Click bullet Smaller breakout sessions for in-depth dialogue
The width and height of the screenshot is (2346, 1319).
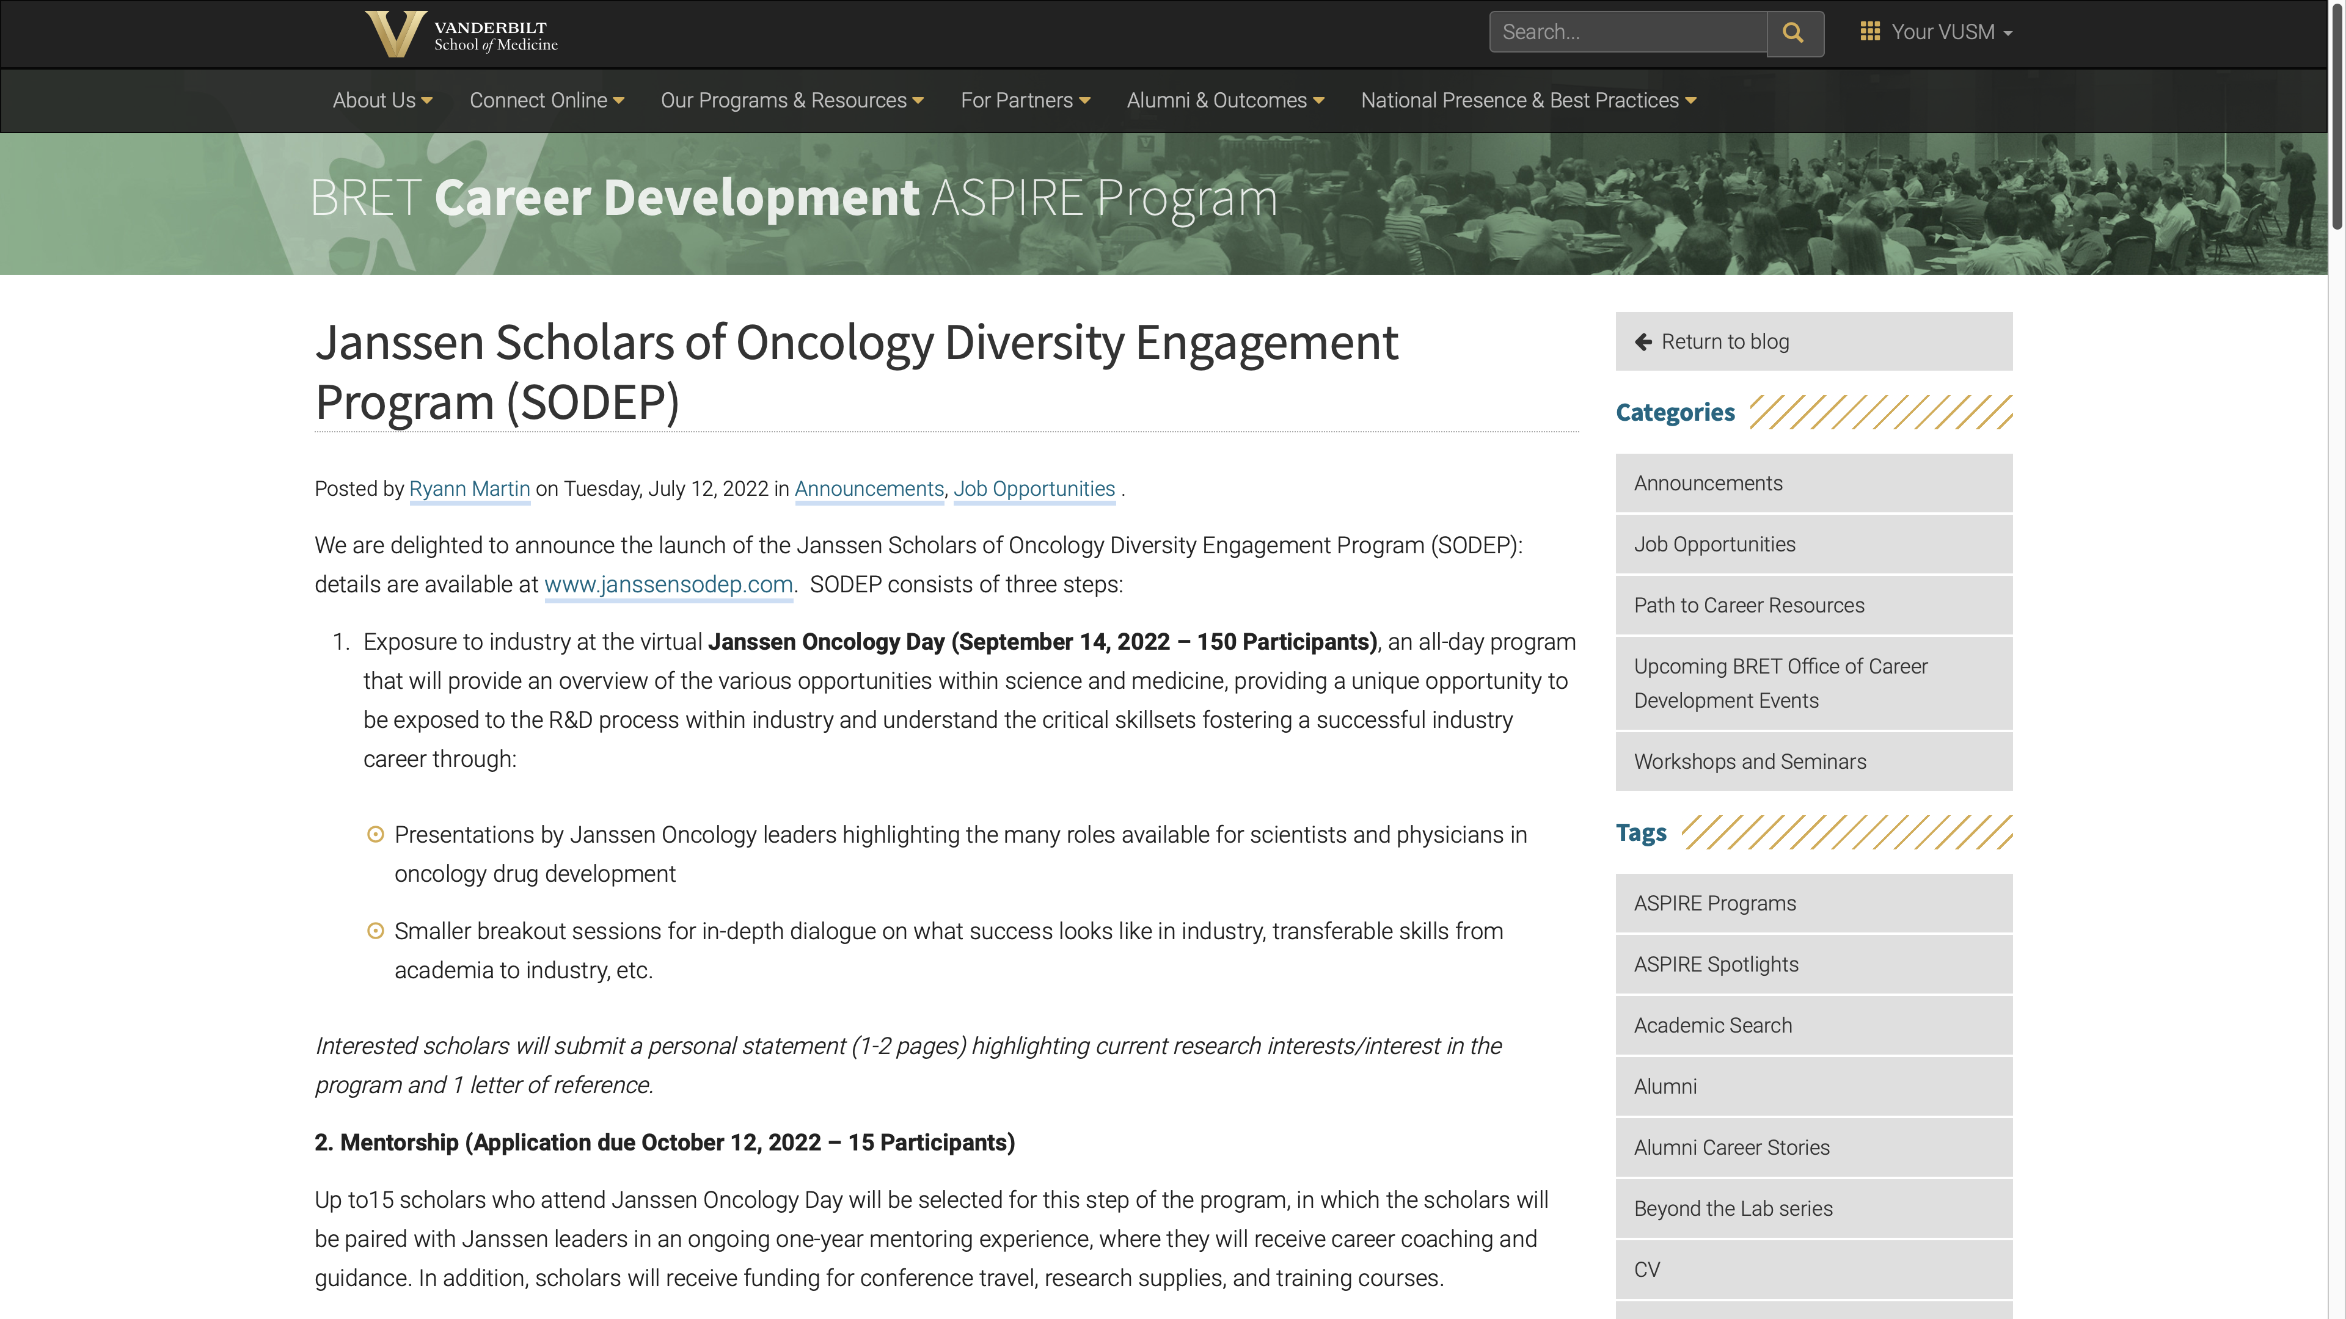949,950
